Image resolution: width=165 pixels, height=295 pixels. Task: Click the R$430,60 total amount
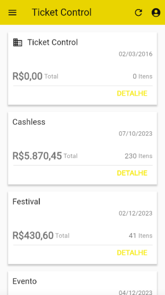pyautogui.click(x=33, y=235)
